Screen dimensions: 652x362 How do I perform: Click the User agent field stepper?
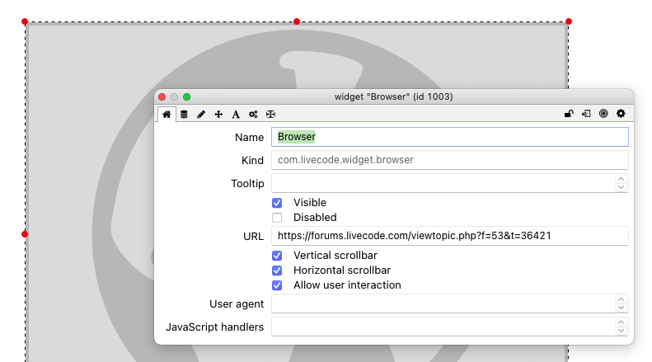pos(622,304)
